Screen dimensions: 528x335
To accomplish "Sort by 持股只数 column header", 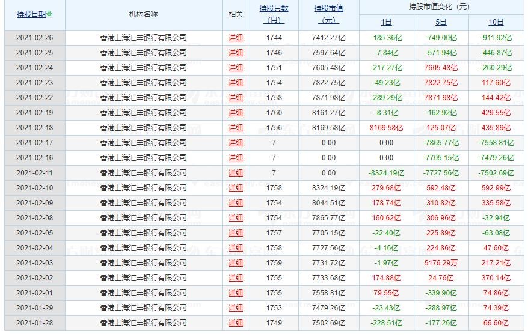I will (x=274, y=14).
